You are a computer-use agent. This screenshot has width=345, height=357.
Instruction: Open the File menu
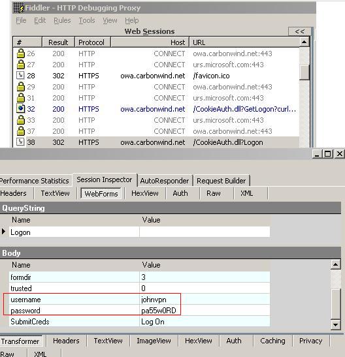21,20
